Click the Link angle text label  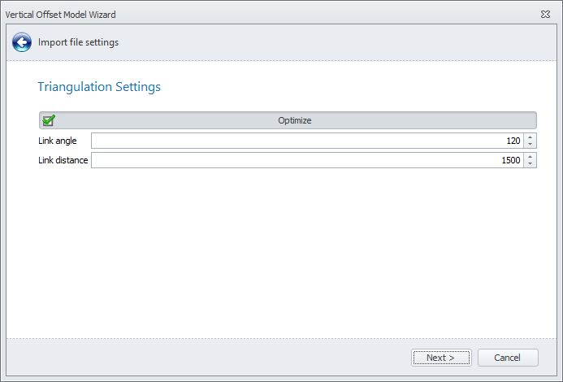[x=58, y=141]
